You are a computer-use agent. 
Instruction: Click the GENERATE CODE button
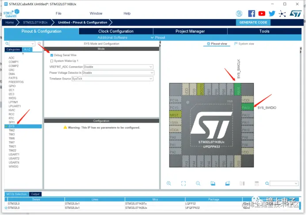pyautogui.click(x=253, y=23)
